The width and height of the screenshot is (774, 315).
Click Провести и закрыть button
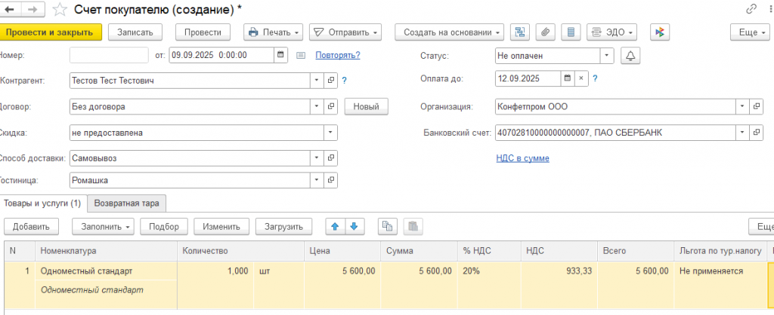[x=51, y=32]
